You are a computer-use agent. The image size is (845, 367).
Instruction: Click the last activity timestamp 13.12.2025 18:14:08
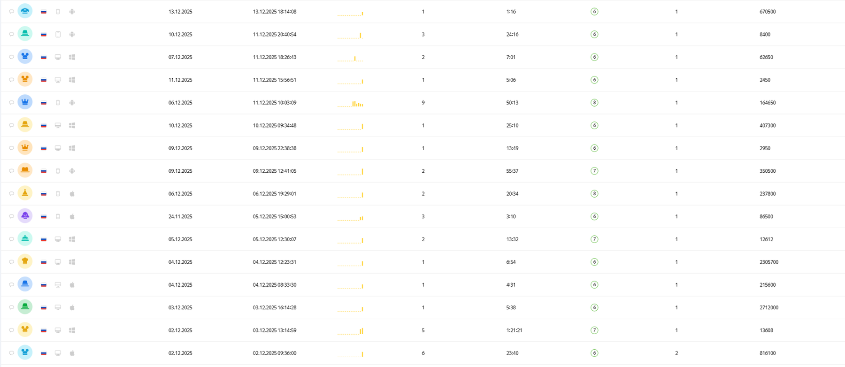275,11
